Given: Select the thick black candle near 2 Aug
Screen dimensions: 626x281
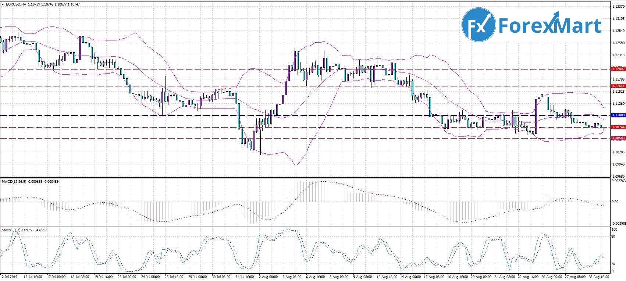Looking at the screenshot, I should click(x=260, y=142).
